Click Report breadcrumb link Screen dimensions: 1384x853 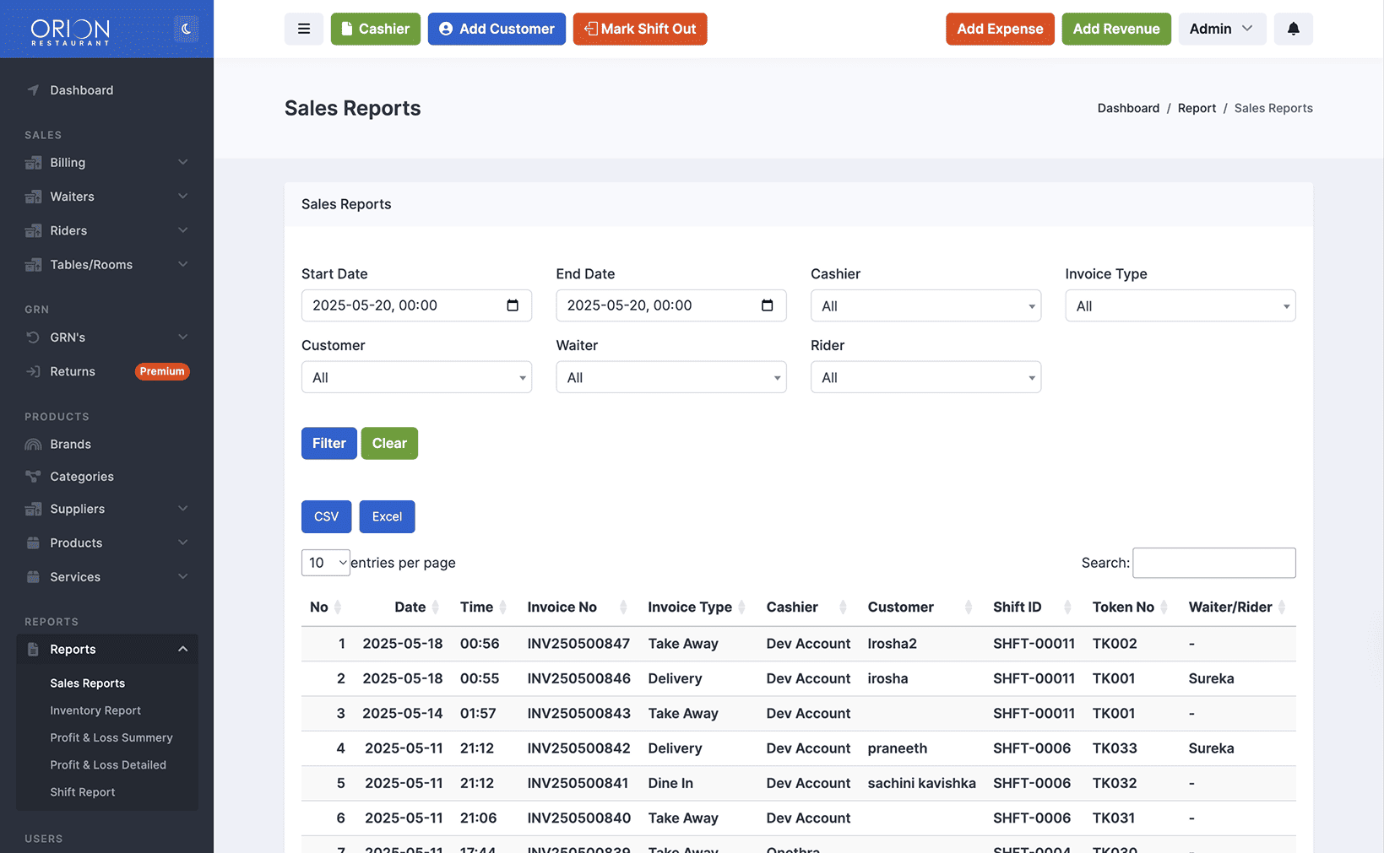click(1197, 108)
